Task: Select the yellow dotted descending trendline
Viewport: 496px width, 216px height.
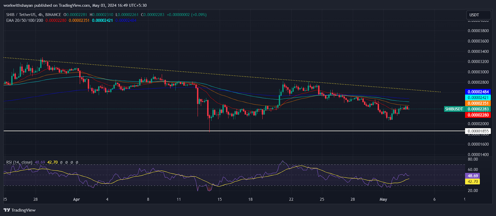Action: tap(222, 75)
